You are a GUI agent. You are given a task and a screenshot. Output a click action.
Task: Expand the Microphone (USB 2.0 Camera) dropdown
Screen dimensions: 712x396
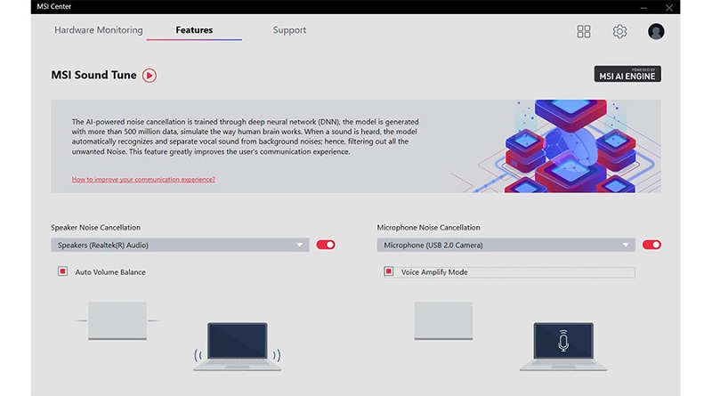click(x=506, y=245)
